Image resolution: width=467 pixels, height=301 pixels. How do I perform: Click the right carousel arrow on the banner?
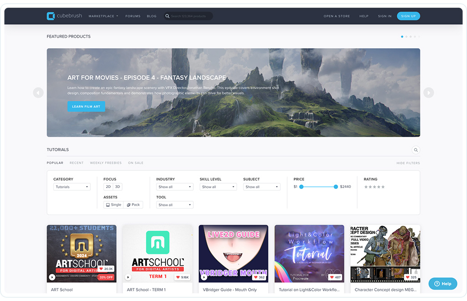(428, 92)
